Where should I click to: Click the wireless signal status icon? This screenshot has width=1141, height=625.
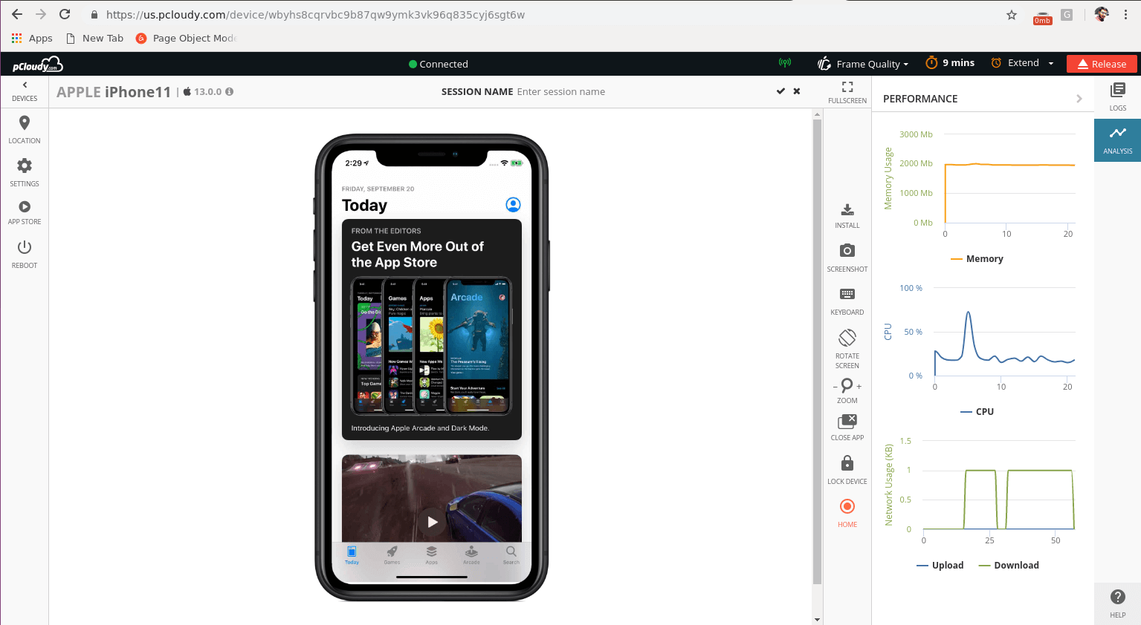785,63
